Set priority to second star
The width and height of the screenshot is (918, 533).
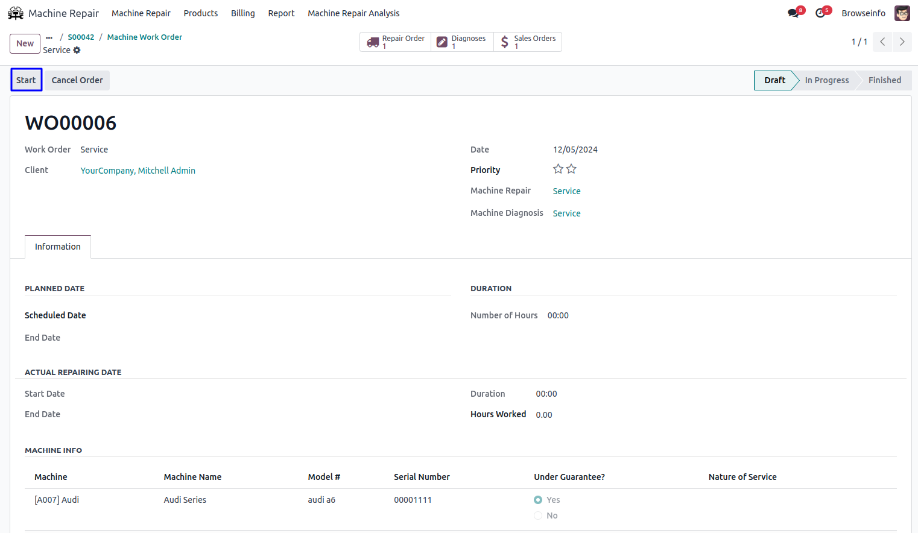point(571,169)
